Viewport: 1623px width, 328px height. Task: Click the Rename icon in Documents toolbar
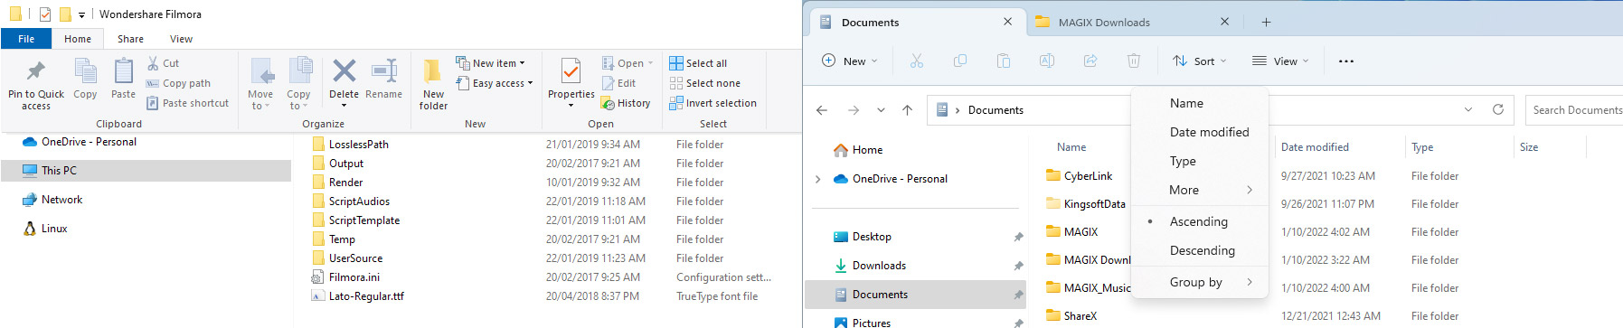pyautogui.click(x=1046, y=61)
